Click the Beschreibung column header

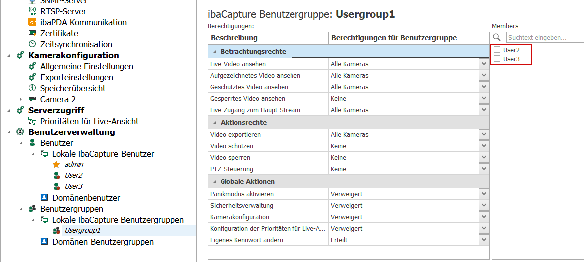[268, 38]
